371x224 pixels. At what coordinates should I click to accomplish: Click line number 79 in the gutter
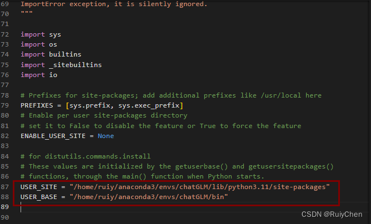pos(5,105)
